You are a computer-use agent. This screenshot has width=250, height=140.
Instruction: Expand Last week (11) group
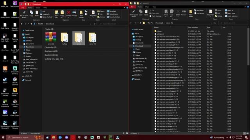coord(44,51)
